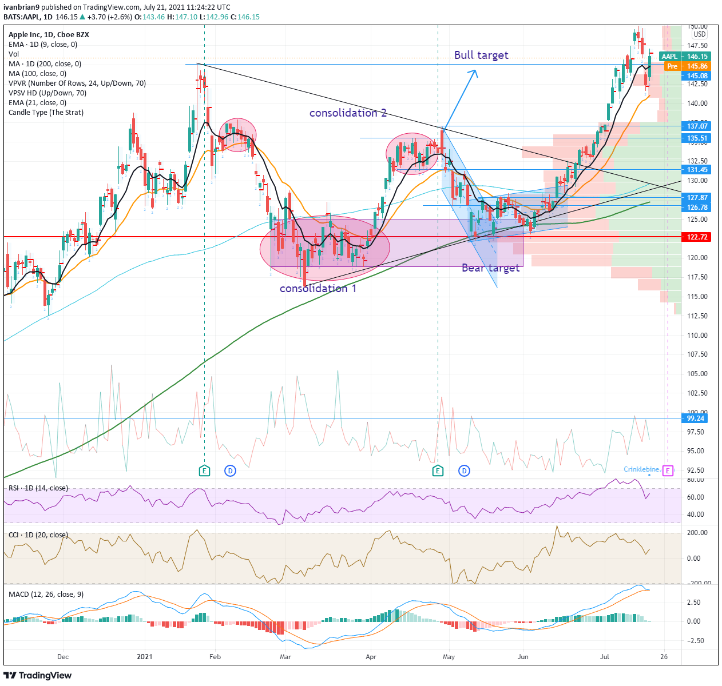Click the Bull target annotation text
This screenshot has width=722, height=686.
pos(481,55)
